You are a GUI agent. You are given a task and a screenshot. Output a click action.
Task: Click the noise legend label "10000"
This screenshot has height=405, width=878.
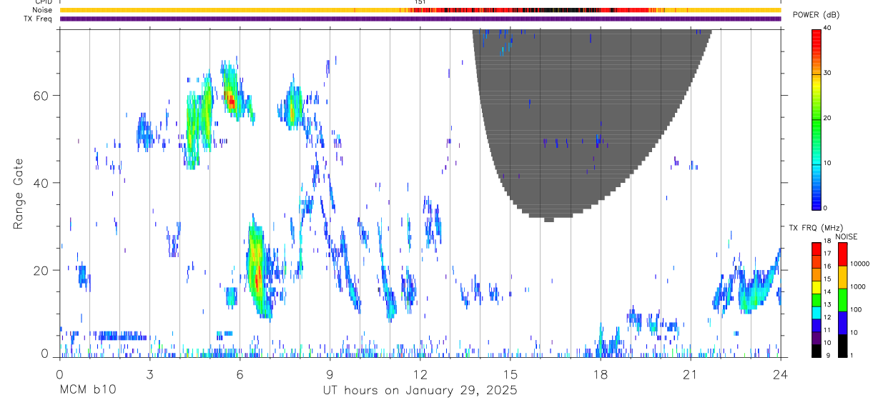pos(859,264)
